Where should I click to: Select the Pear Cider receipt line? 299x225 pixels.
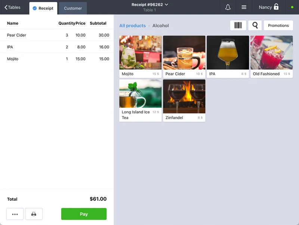tap(57, 35)
